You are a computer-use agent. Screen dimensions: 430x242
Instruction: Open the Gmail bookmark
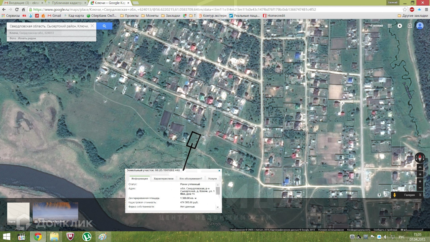click(x=54, y=15)
